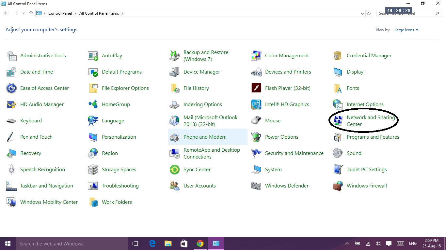Open Google Chrome from the taskbar
Viewport: 446px width, 250px height.
pos(200,243)
